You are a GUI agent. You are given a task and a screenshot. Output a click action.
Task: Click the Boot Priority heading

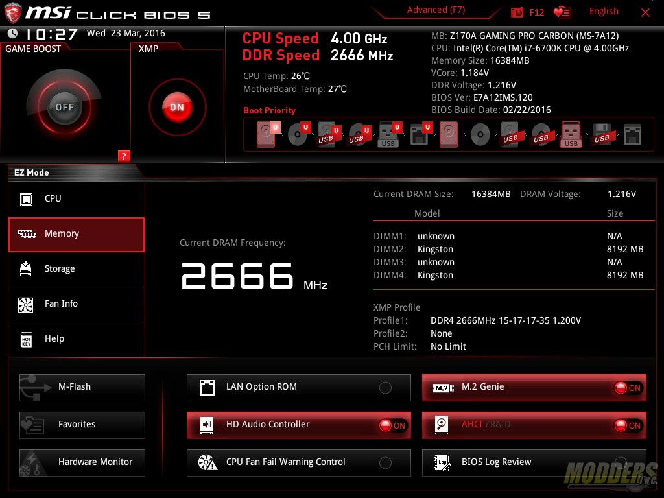(269, 110)
